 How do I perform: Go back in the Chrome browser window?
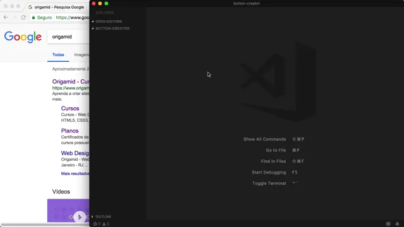click(x=6, y=17)
